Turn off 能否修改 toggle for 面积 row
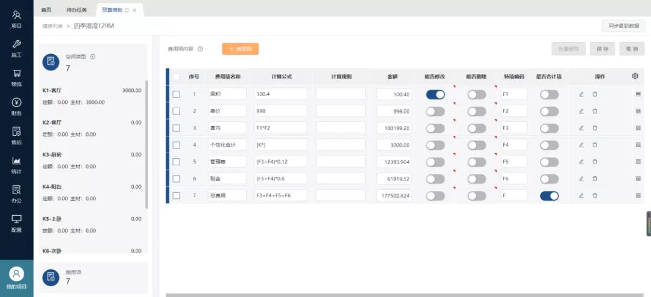The width and height of the screenshot is (651, 297). [x=435, y=94]
